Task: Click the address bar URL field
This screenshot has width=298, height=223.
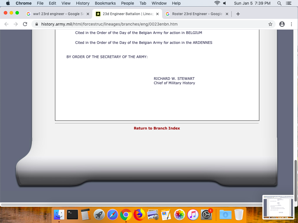Action: pyautogui.click(x=146, y=24)
